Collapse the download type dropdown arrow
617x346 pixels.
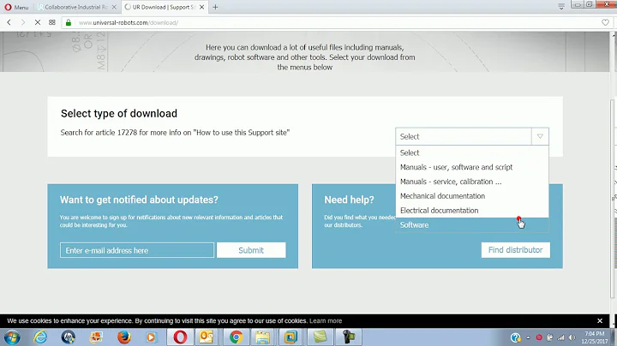click(x=540, y=136)
